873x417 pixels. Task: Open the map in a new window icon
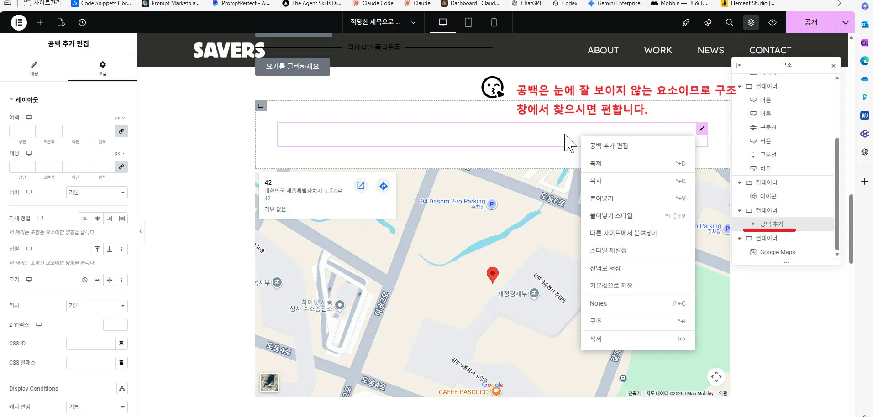pyautogui.click(x=361, y=185)
